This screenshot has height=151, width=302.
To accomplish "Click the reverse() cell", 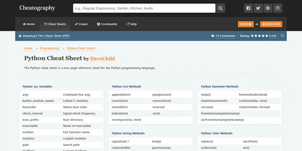I will 159,107.
